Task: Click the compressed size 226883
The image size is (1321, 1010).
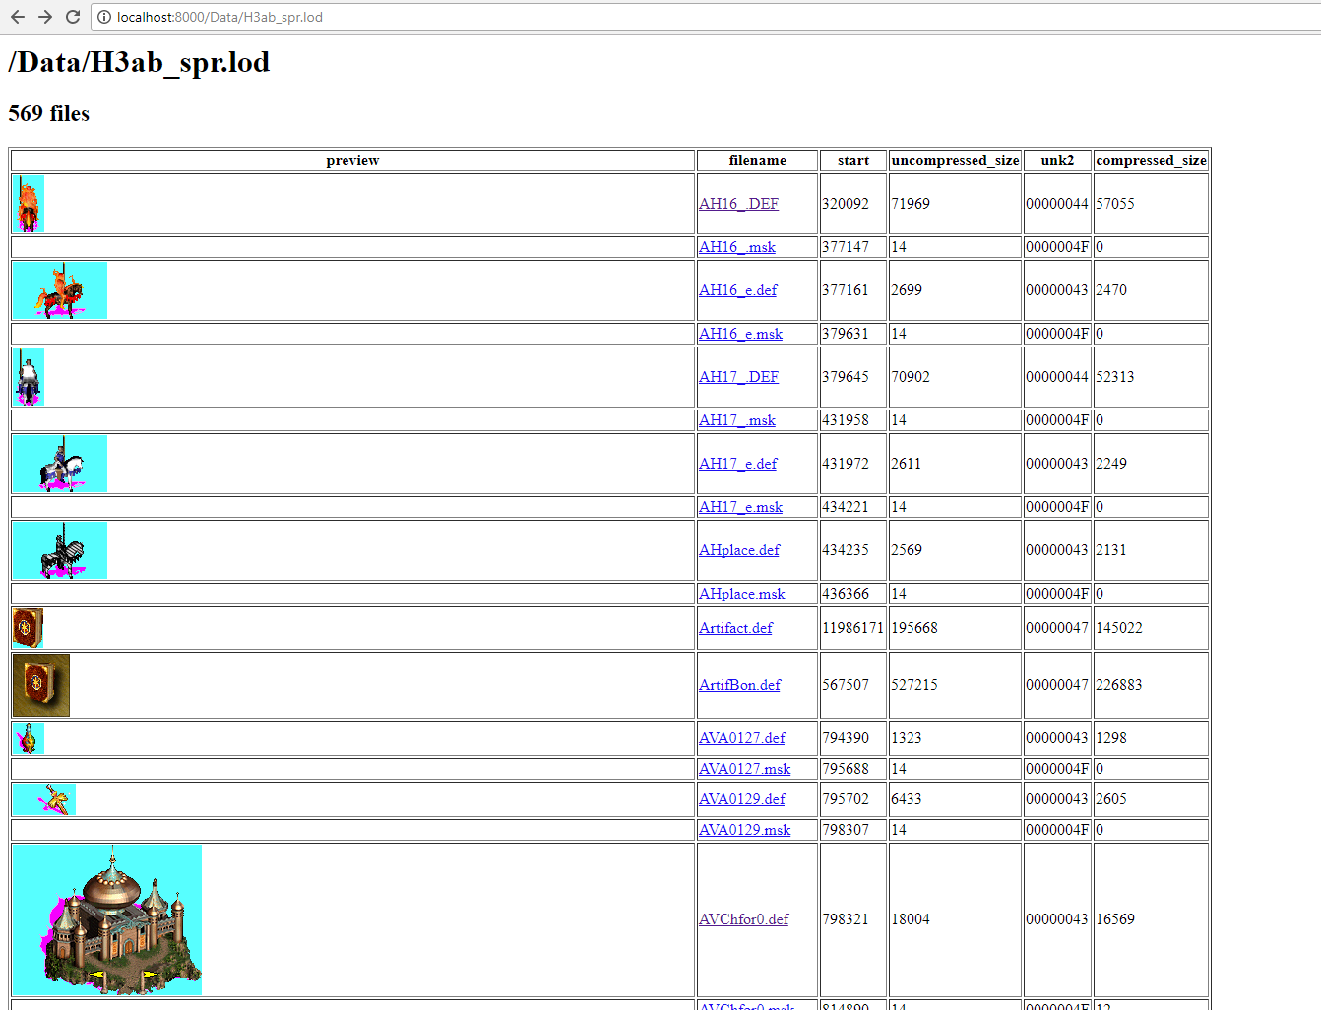Action: click(1119, 685)
